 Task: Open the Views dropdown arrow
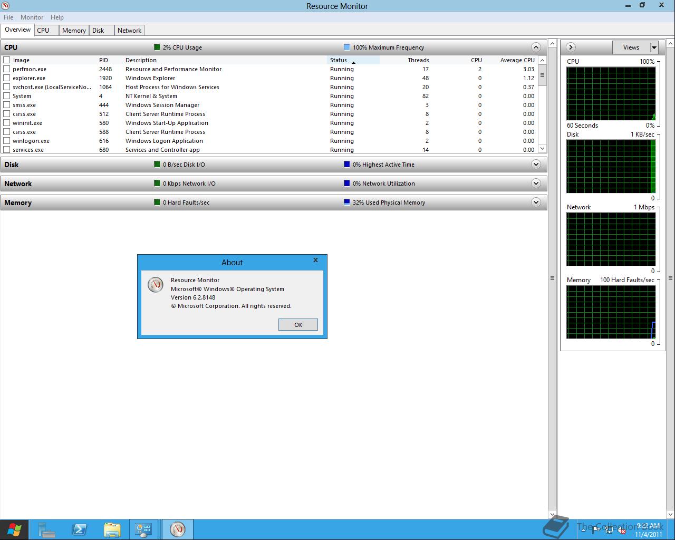(x=654, y=47)
